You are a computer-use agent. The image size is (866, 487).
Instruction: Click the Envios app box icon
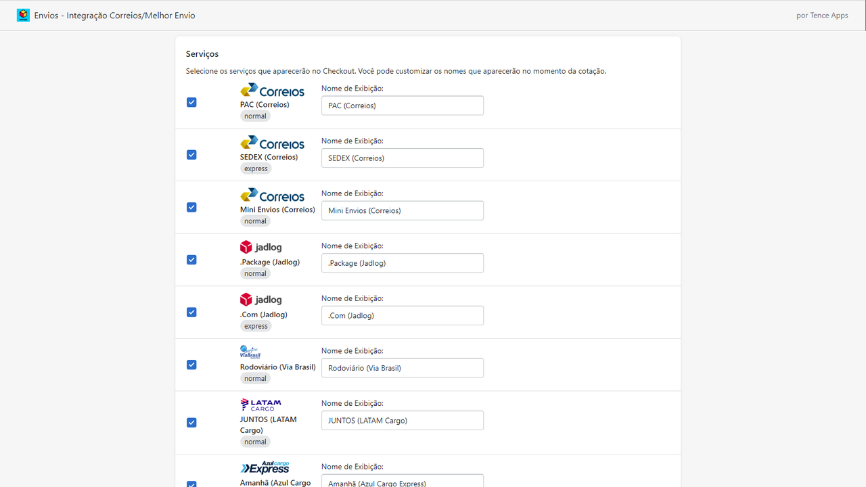pyautogui.click(x=23, y=15)
